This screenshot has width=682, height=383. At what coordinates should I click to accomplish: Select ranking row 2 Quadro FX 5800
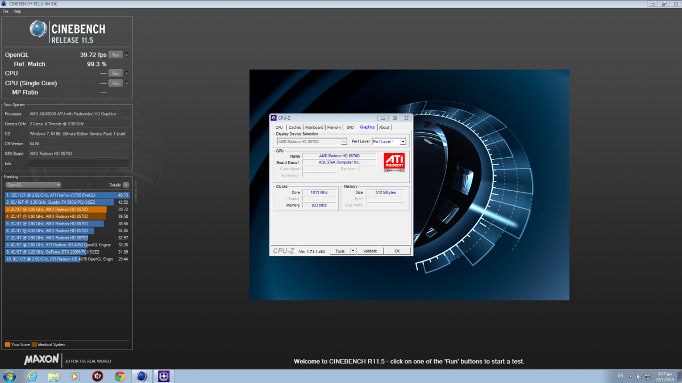pos(67,202)
